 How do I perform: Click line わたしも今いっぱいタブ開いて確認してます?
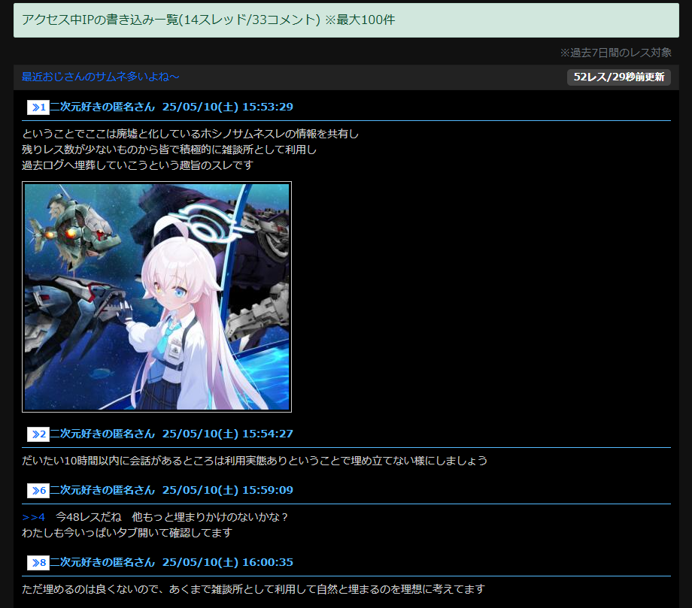tap(127, 533)
